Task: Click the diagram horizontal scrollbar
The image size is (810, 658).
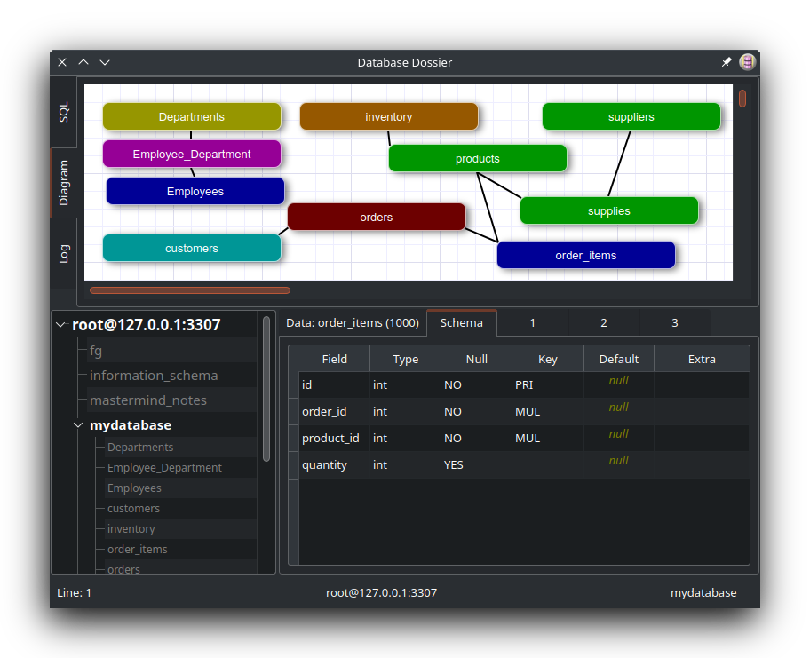Action: 189,290
